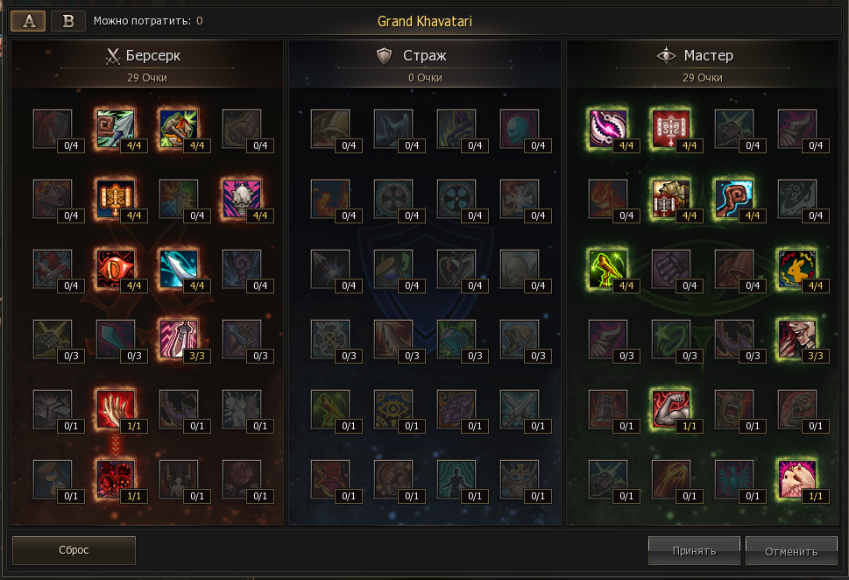Select the pink lion skill icon in Мастер
Screen dimensions: 849x580
[x=796, y=478]
